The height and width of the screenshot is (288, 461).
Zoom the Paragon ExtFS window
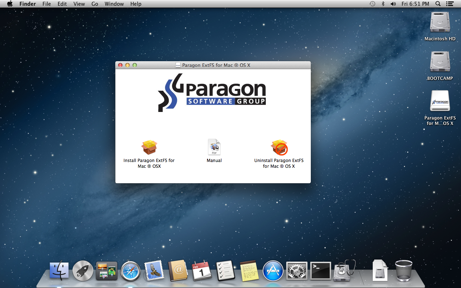[135, 65]
